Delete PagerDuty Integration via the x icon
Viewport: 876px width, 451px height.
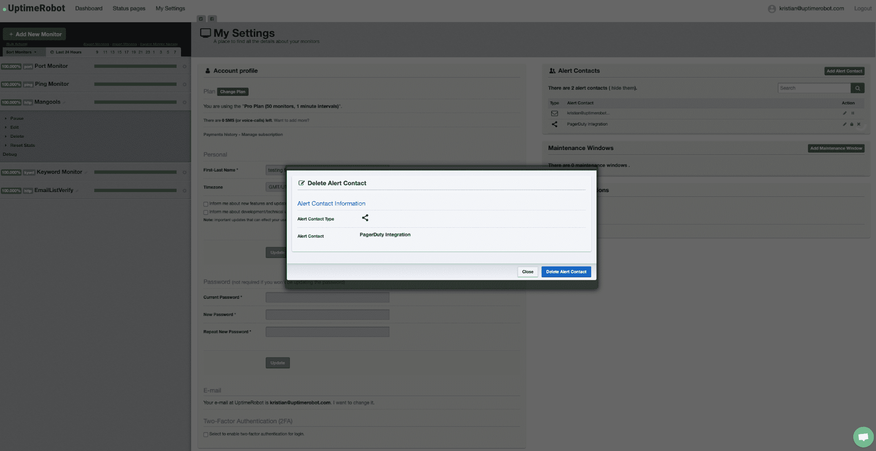point(859,124)
